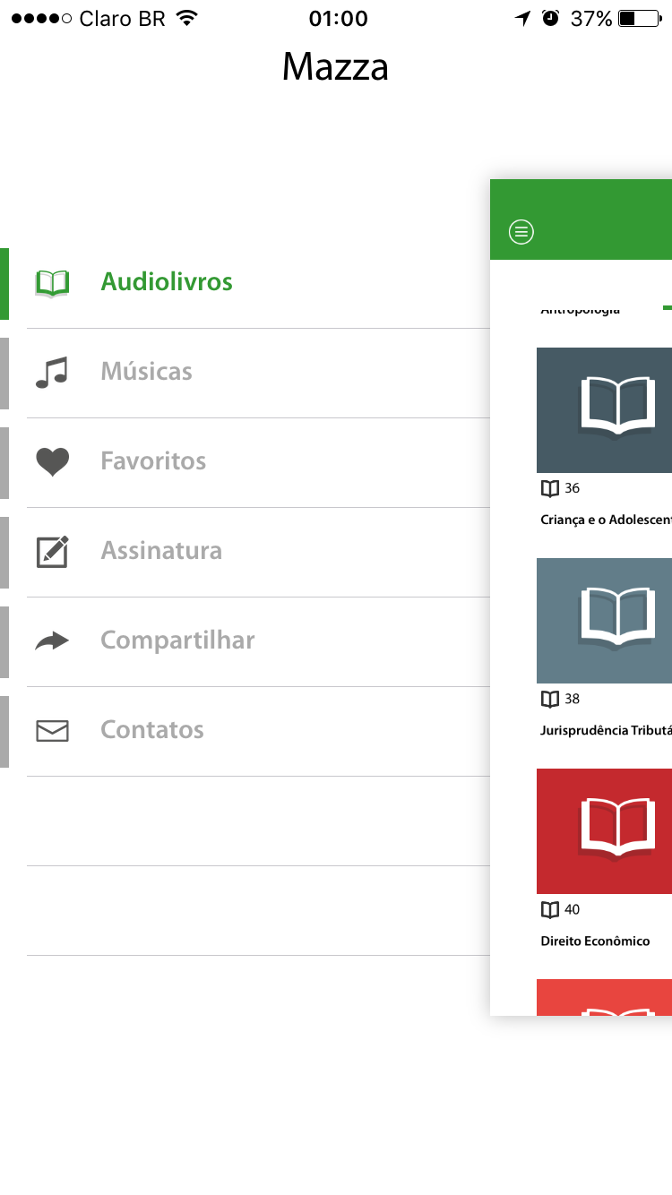Select Assinatura from the side menu
This screenshot has width=672, height=1195.
(161, 551)
